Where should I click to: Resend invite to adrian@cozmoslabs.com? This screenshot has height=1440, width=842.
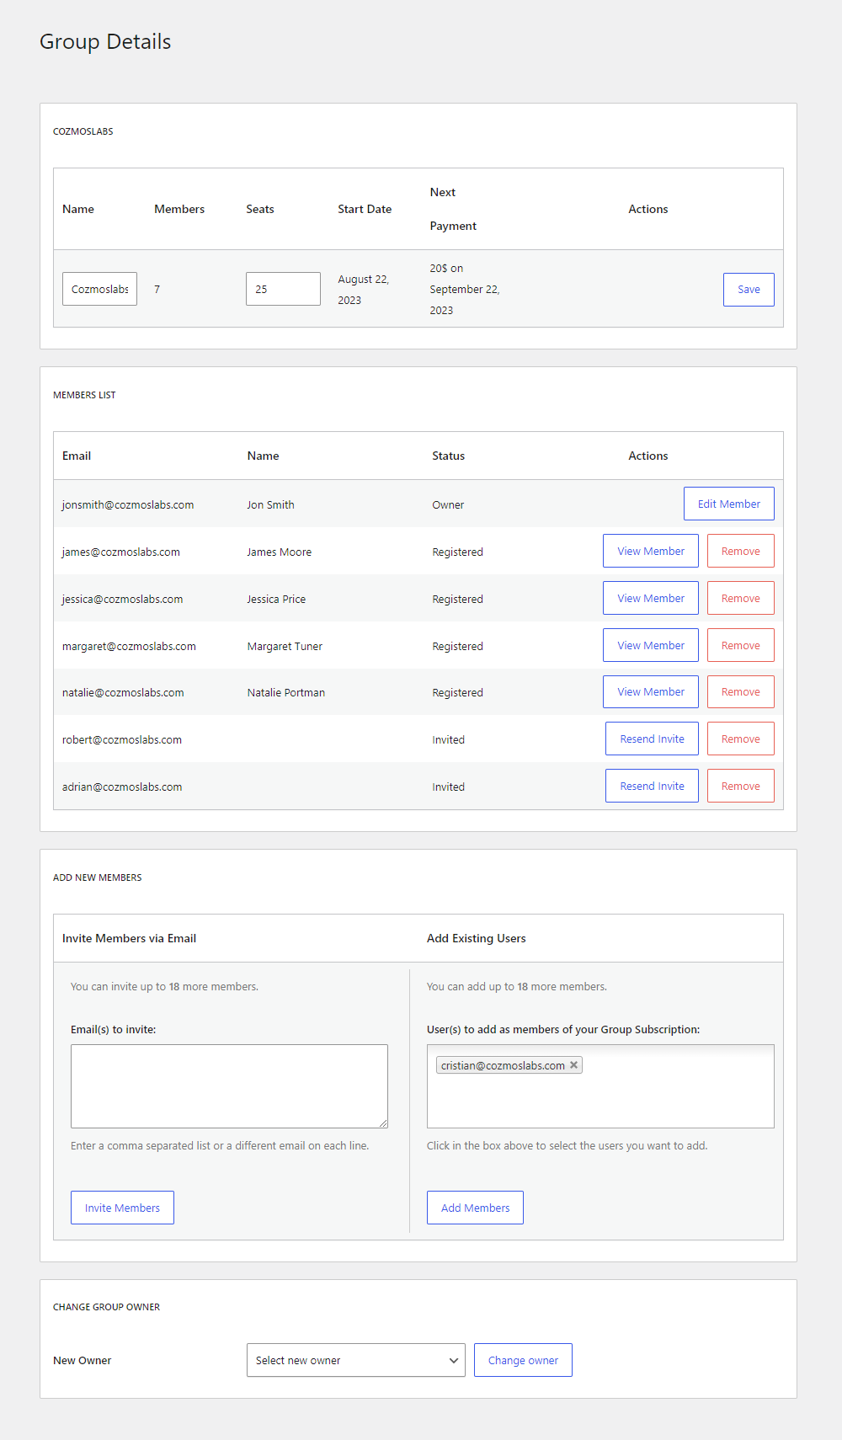[x=652, y=786]
